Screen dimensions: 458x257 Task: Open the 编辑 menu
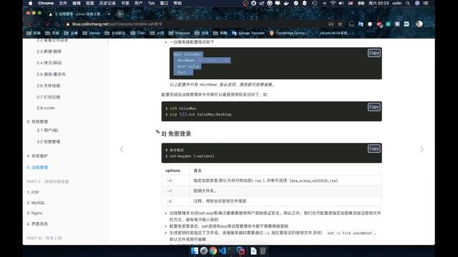[x=77, y=3]
